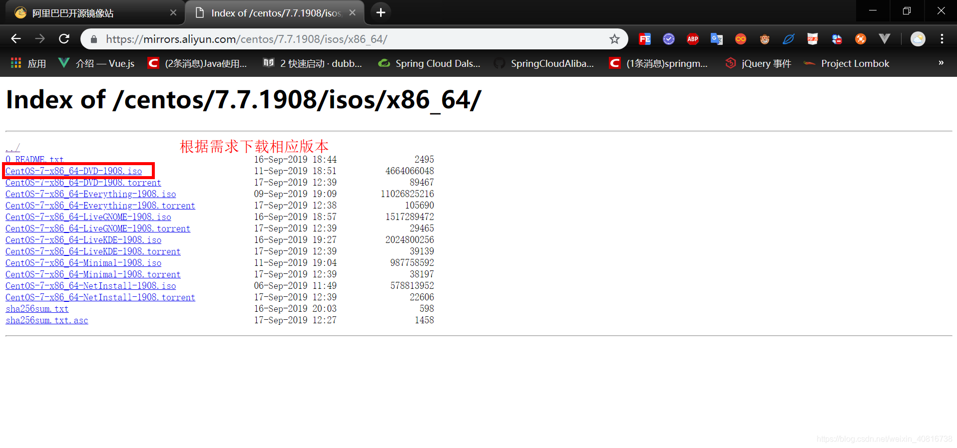957x448 pixels.
Task: Open the Google Translate extension
Action: (717, 39)
